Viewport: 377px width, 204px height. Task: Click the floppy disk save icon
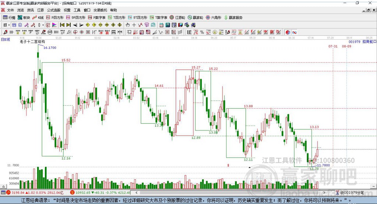[x=180, y=25]
